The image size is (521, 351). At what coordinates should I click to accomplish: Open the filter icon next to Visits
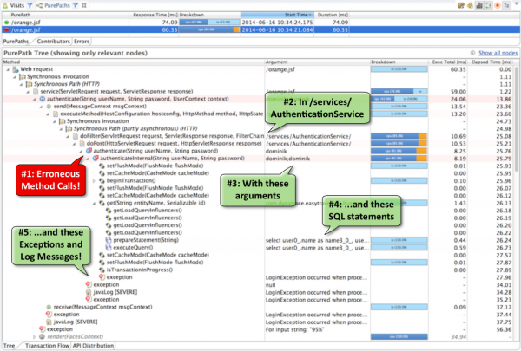click(x=30, y=5)
